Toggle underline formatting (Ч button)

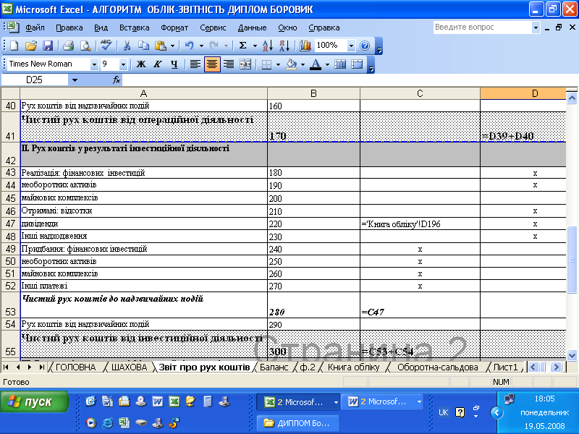[x=174, y=64]
